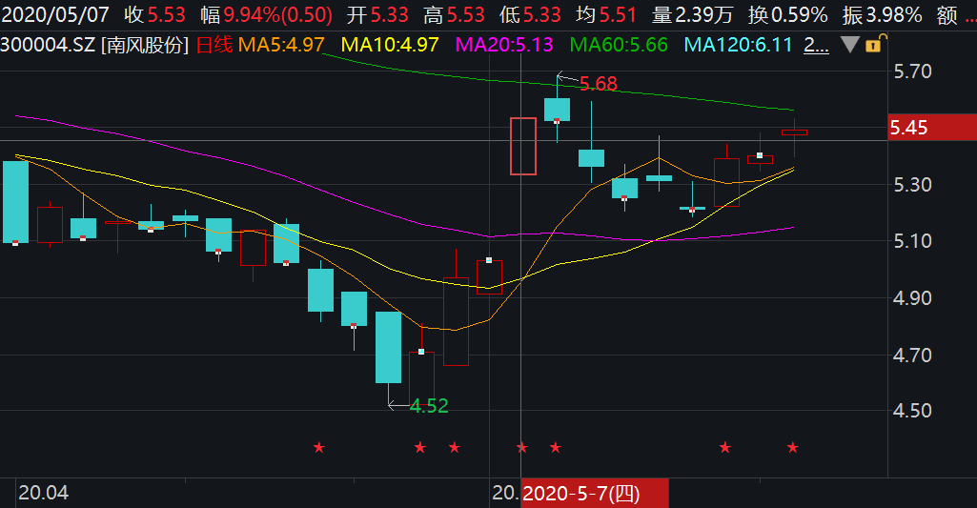Click the hollow red candlestick on the crosshair

[x=522, y=146]
